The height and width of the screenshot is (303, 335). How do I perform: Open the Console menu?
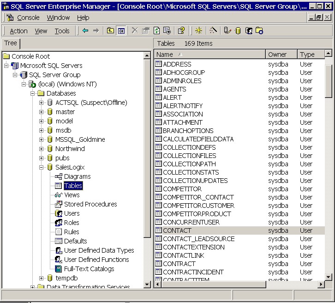pyautogui.click(x=28, y=18)
